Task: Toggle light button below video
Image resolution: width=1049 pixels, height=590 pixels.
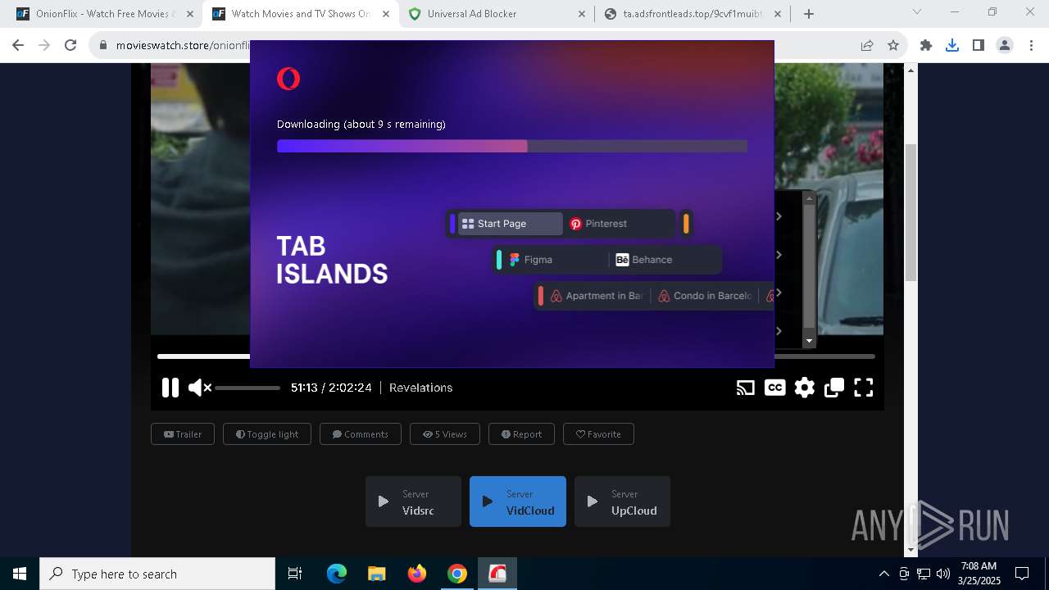Action: [267, 434]
